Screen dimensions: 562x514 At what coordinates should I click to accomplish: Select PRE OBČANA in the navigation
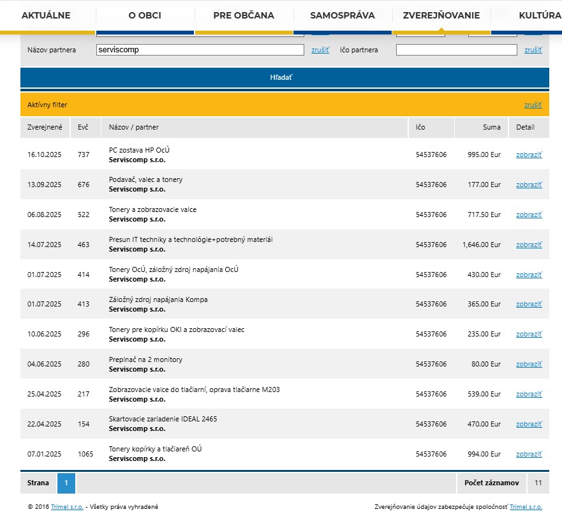pyautogui.click(x=244, y=15)
